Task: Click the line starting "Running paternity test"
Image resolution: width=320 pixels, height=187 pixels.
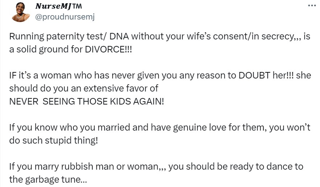Action: coord(159,37)
